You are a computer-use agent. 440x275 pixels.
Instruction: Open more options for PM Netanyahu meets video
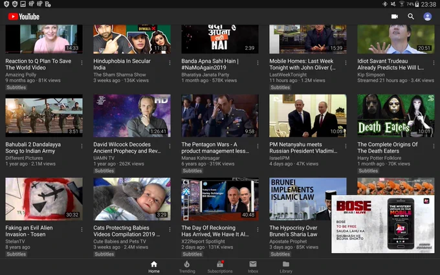[346, 146]
